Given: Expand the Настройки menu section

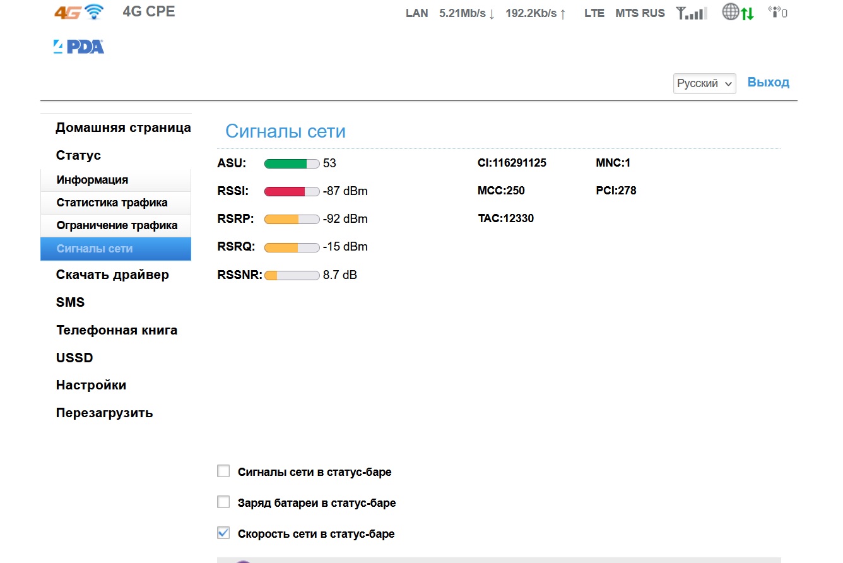Looking at the screenshot, I should (x=91, y=385).
